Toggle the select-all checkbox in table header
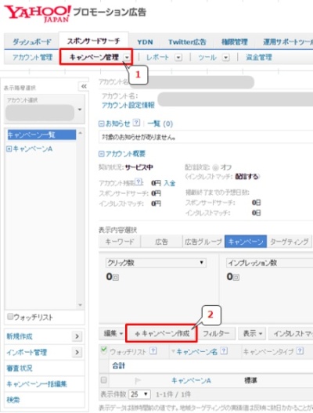Screen dimensions: 313x413 click(x=104, y=350)
